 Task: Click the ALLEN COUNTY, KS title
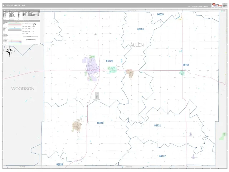14,5
